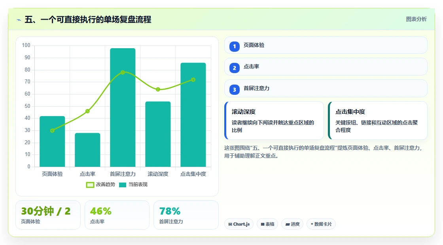Viewport: 443px width, 245px height.
Task: Click the x-axis label 首屏注意力
Action: click(x=123, y=174)
